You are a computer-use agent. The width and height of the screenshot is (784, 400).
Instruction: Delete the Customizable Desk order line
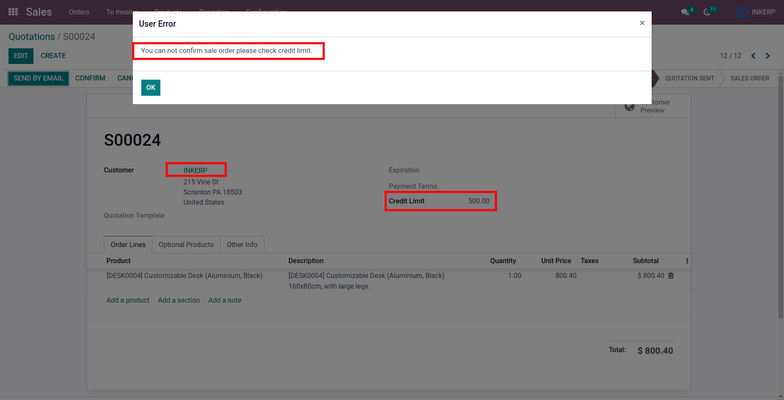pos(671,275)
